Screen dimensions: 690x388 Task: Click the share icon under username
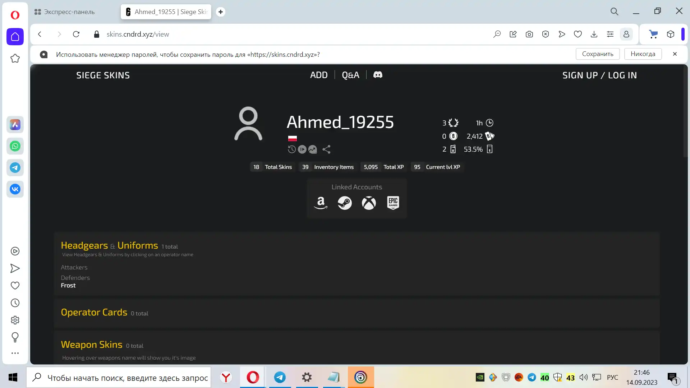coord(326,149)
